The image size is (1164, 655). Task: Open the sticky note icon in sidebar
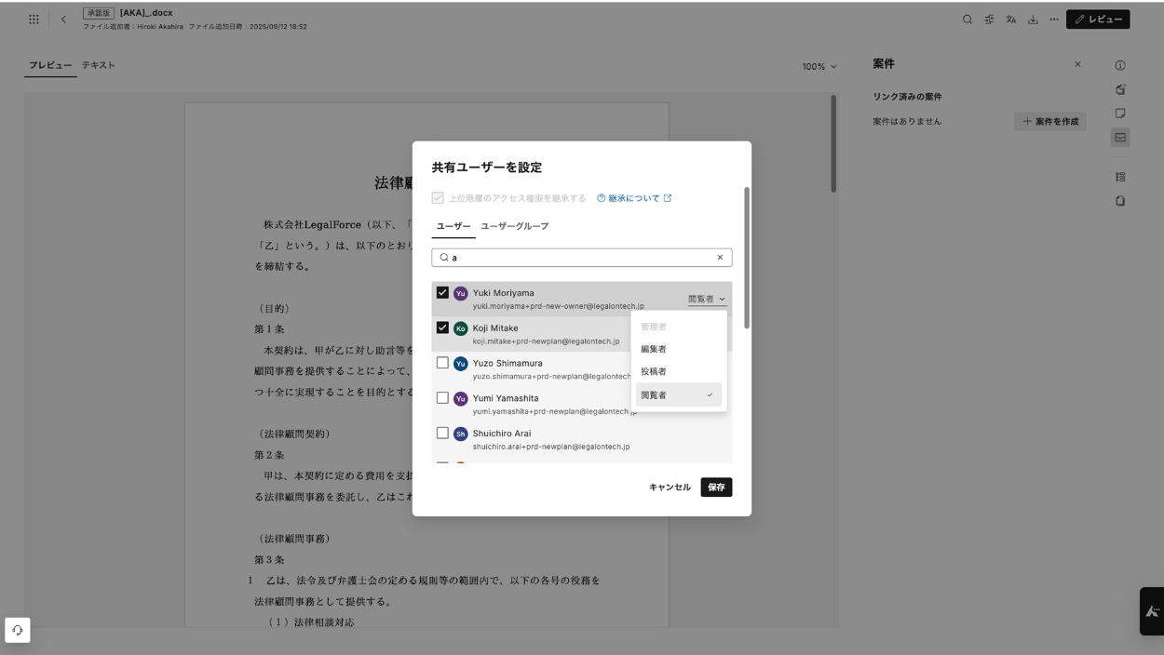1120,114
